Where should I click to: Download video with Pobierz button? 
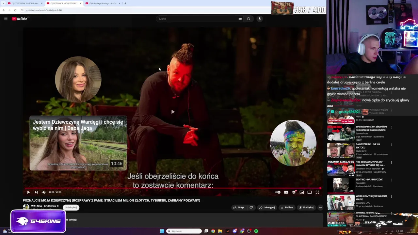(x=287, y=208)
